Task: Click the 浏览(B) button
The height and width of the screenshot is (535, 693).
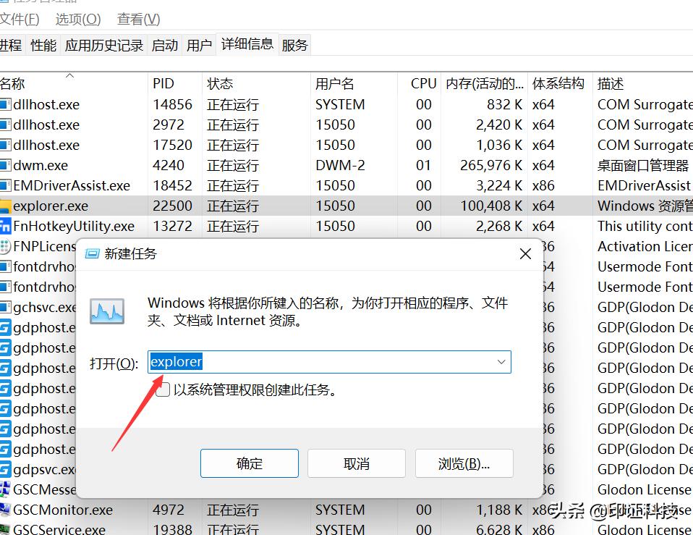Action: (464, 463)
